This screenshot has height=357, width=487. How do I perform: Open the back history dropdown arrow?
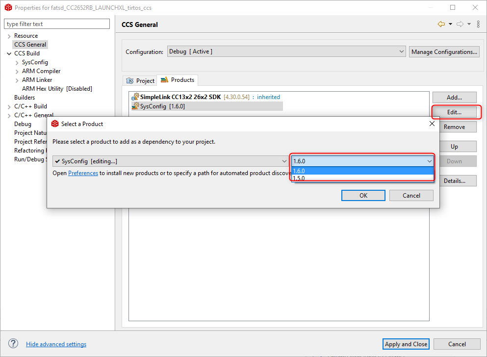[x=450, y=24]
